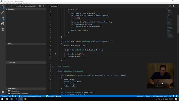The height and width of the screenshot is (101, 179).
Task: Open the Extensions view
Action: tap(3, 29)
